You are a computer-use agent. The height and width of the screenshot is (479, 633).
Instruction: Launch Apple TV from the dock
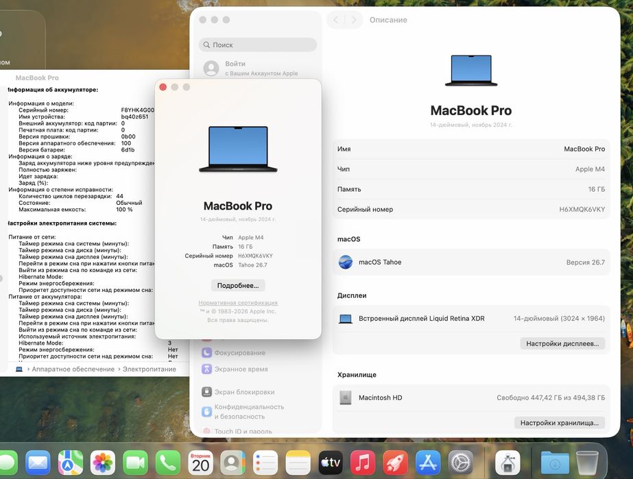tap(331, 463)
